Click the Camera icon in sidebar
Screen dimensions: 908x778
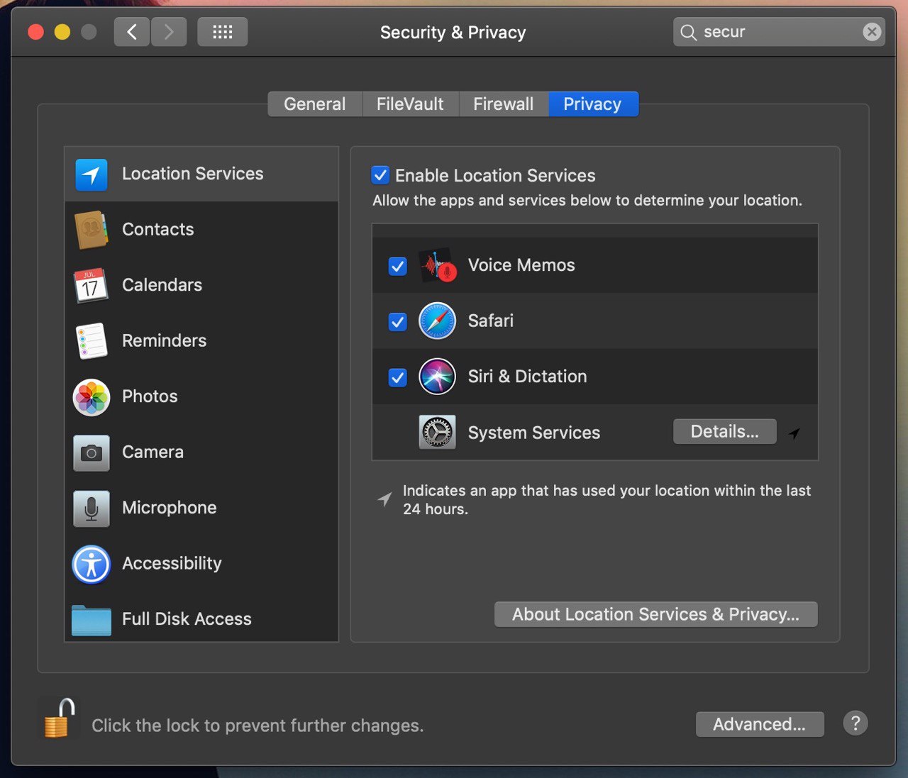click(92, 452)
